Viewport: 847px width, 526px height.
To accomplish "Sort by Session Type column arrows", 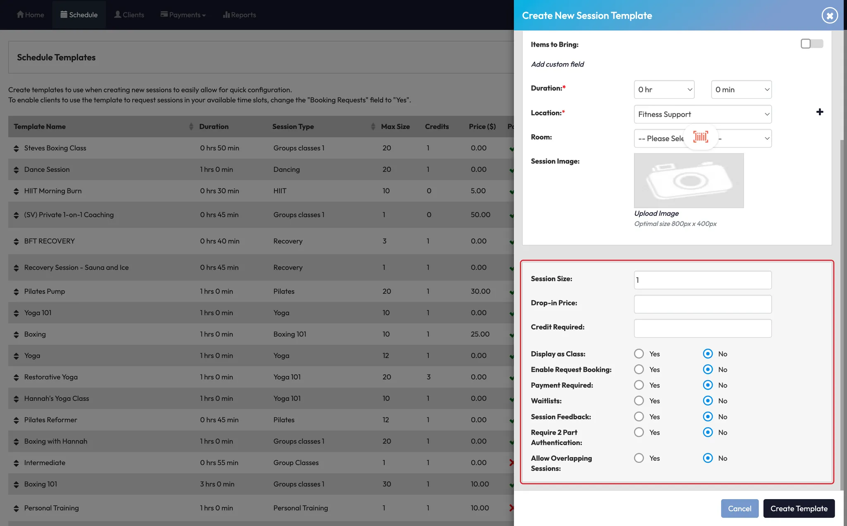I will click(373, 126).
